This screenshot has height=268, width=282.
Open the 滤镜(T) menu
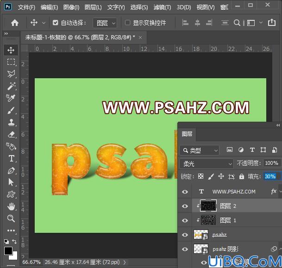pos(162,7)
